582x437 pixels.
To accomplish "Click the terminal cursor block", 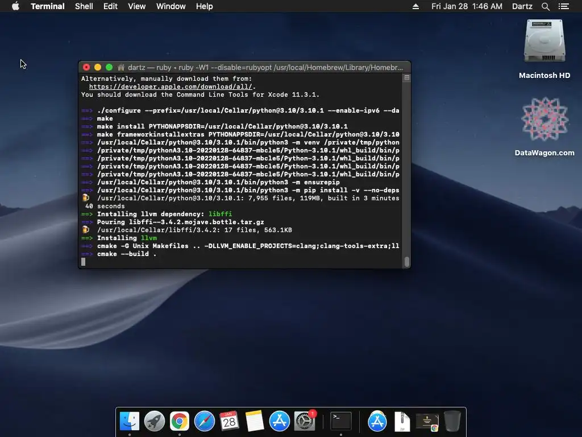I will (x=83, y=262).
